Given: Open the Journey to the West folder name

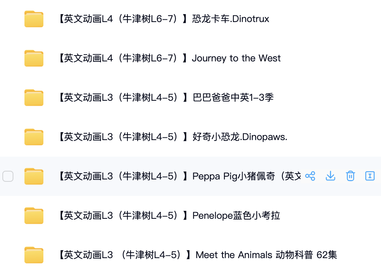Looking at the screenshot, I should pos(170,58).
